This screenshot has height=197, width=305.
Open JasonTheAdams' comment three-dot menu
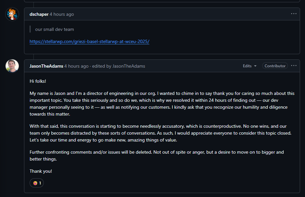(x=293, y=66)
